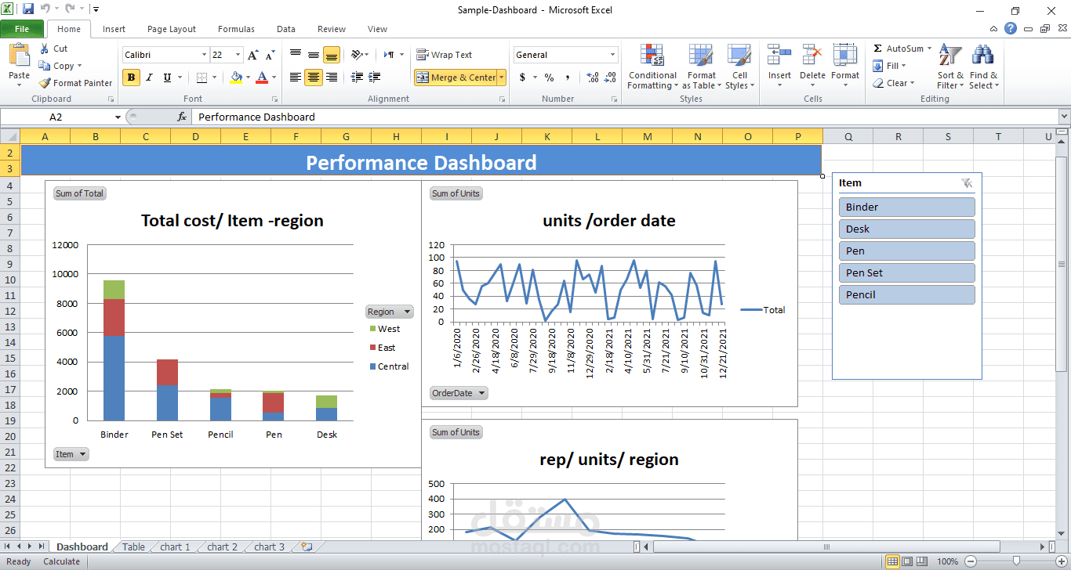This screenshot has width=1071, height=570.
Task: Open the OrderDate filter dropdown
Action: click(458, 392)
